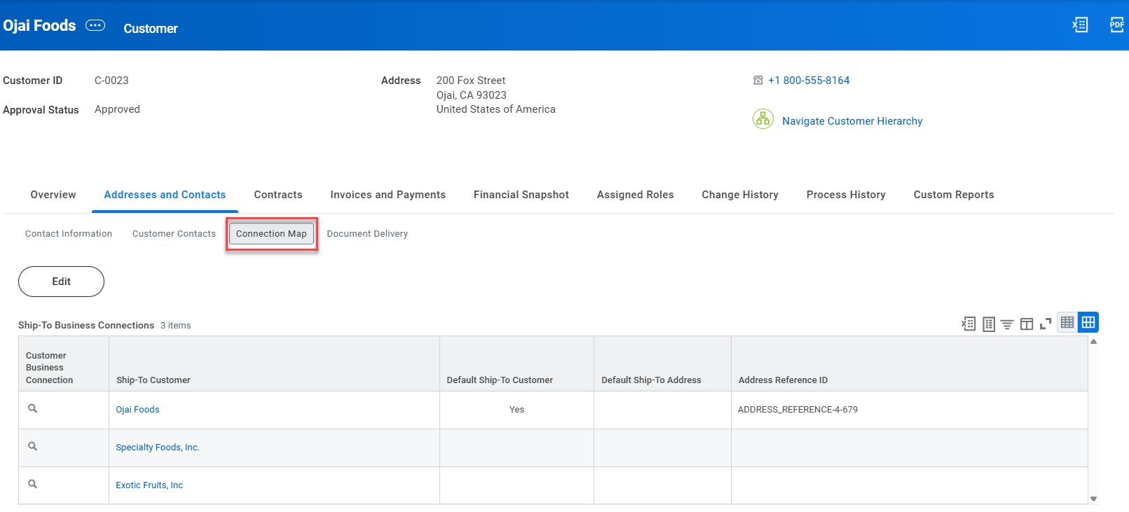Open magnifier icon in Exotic Fruits row
Viewport: 1129px width, 512px height.
(x=32, y=484)
